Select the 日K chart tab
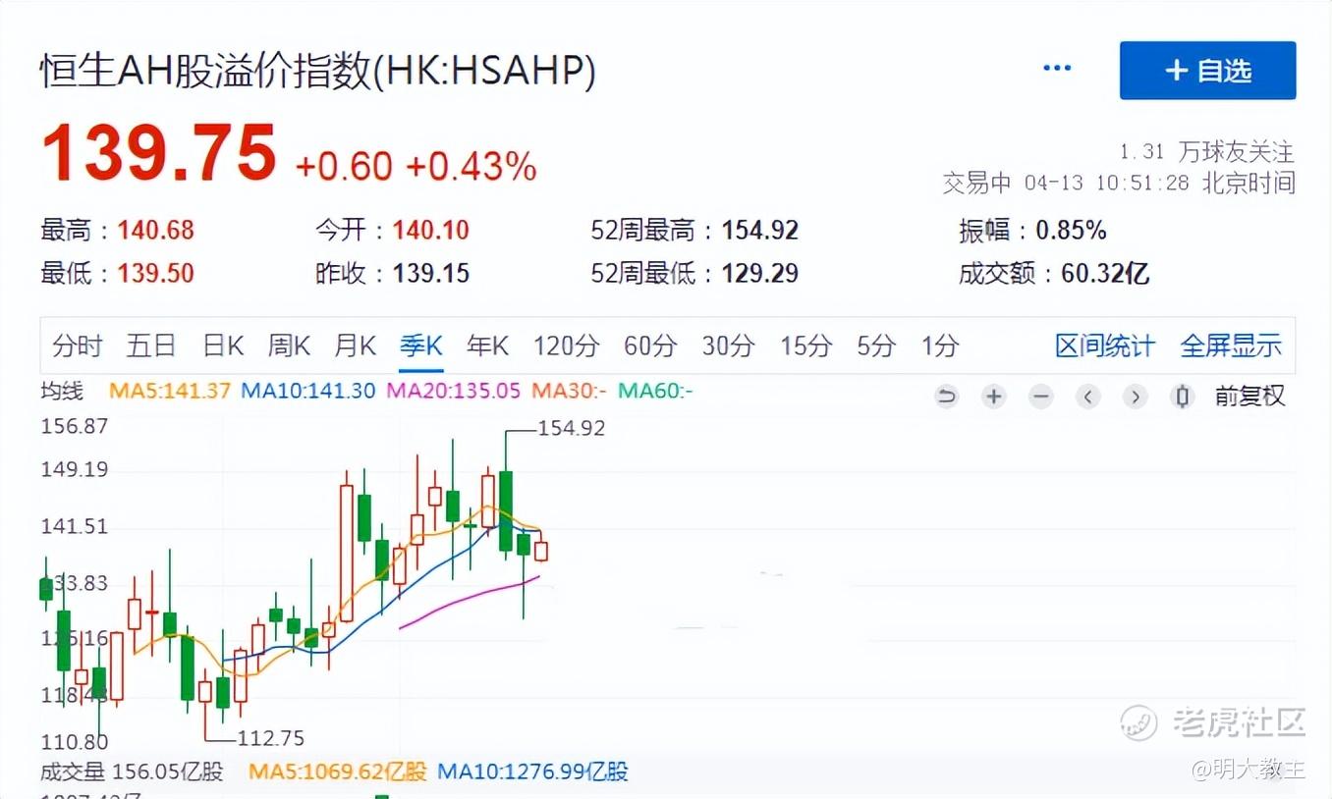Screen dimensions: 1332x799 click(223, 346)
